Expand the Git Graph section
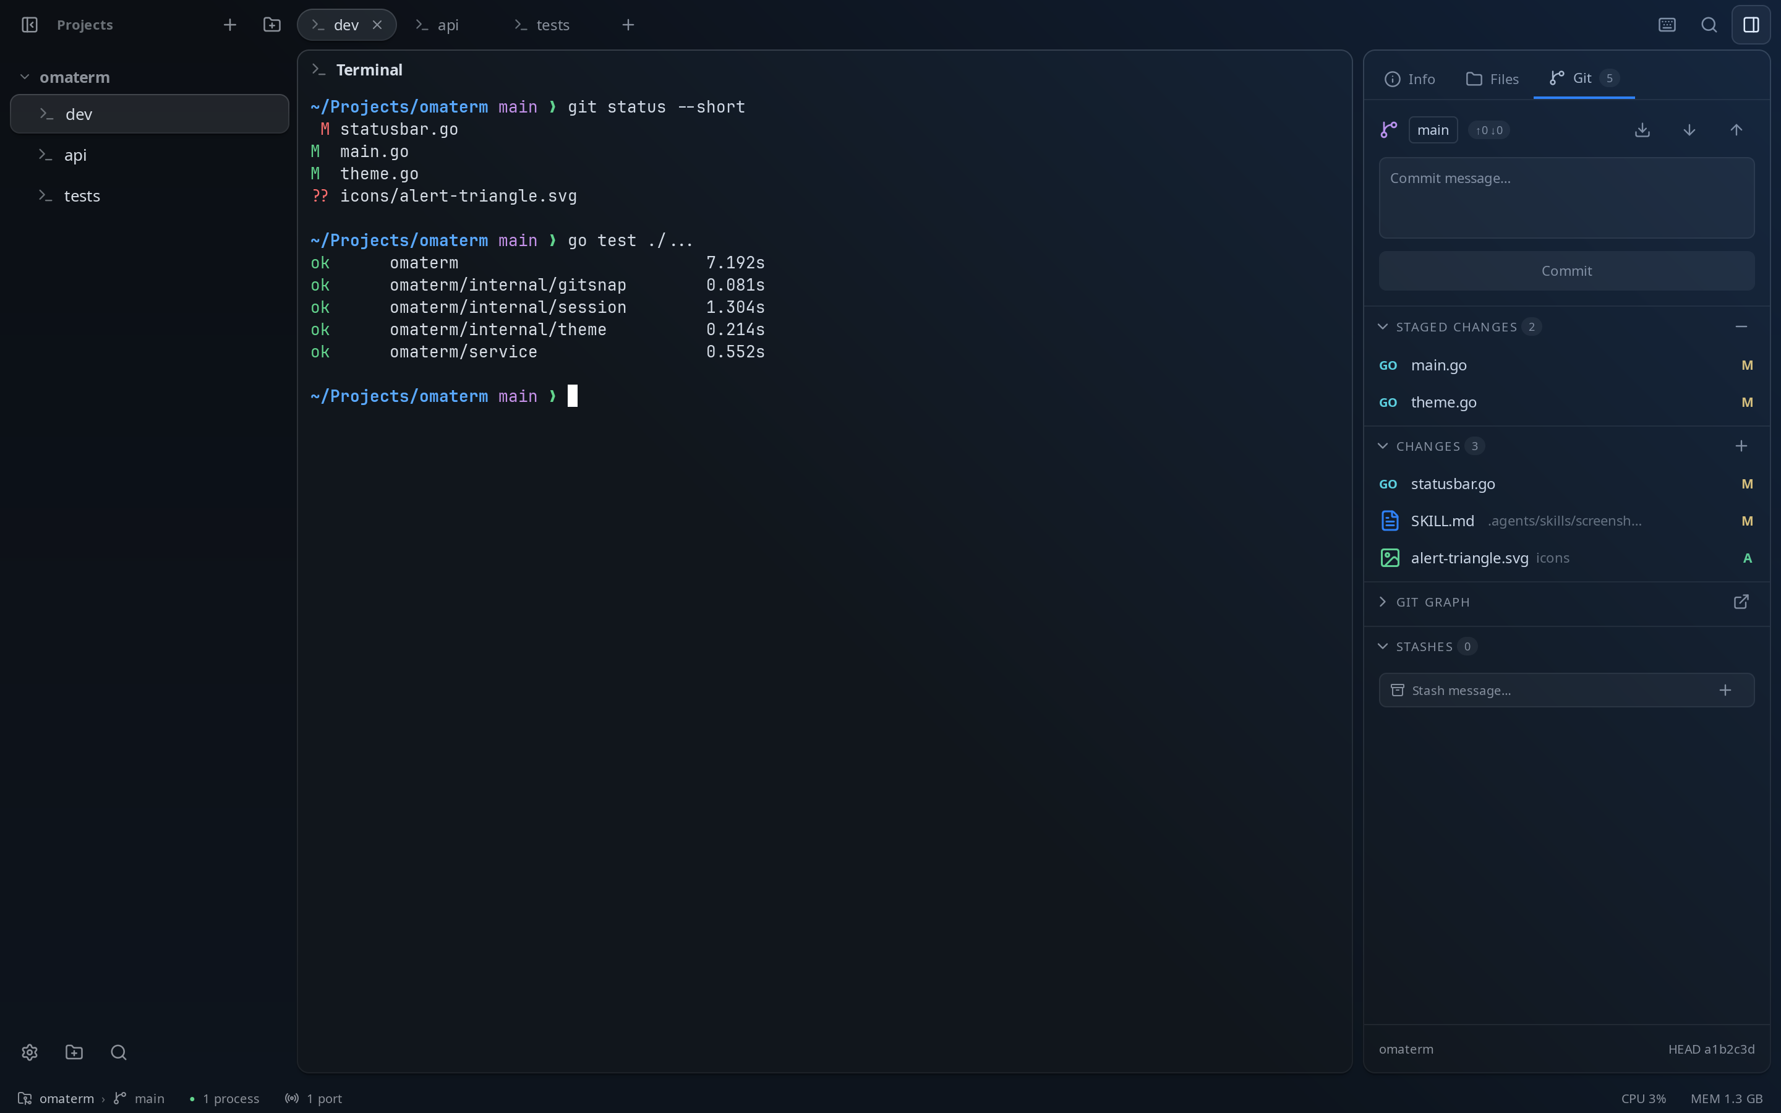This screenshot has height=1113, width=1781. (x=1383, y=602)
